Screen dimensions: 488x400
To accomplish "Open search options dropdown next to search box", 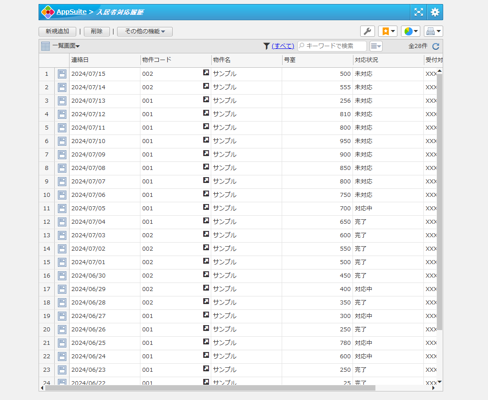I will click(376, 46).
